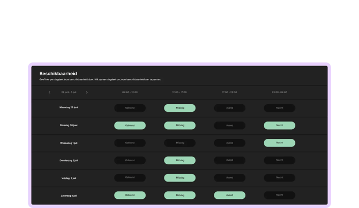Enable Avond for Maandag 29 juni
Screen dimensions: 359x208
pyautogui.click(x=230, y=108)
